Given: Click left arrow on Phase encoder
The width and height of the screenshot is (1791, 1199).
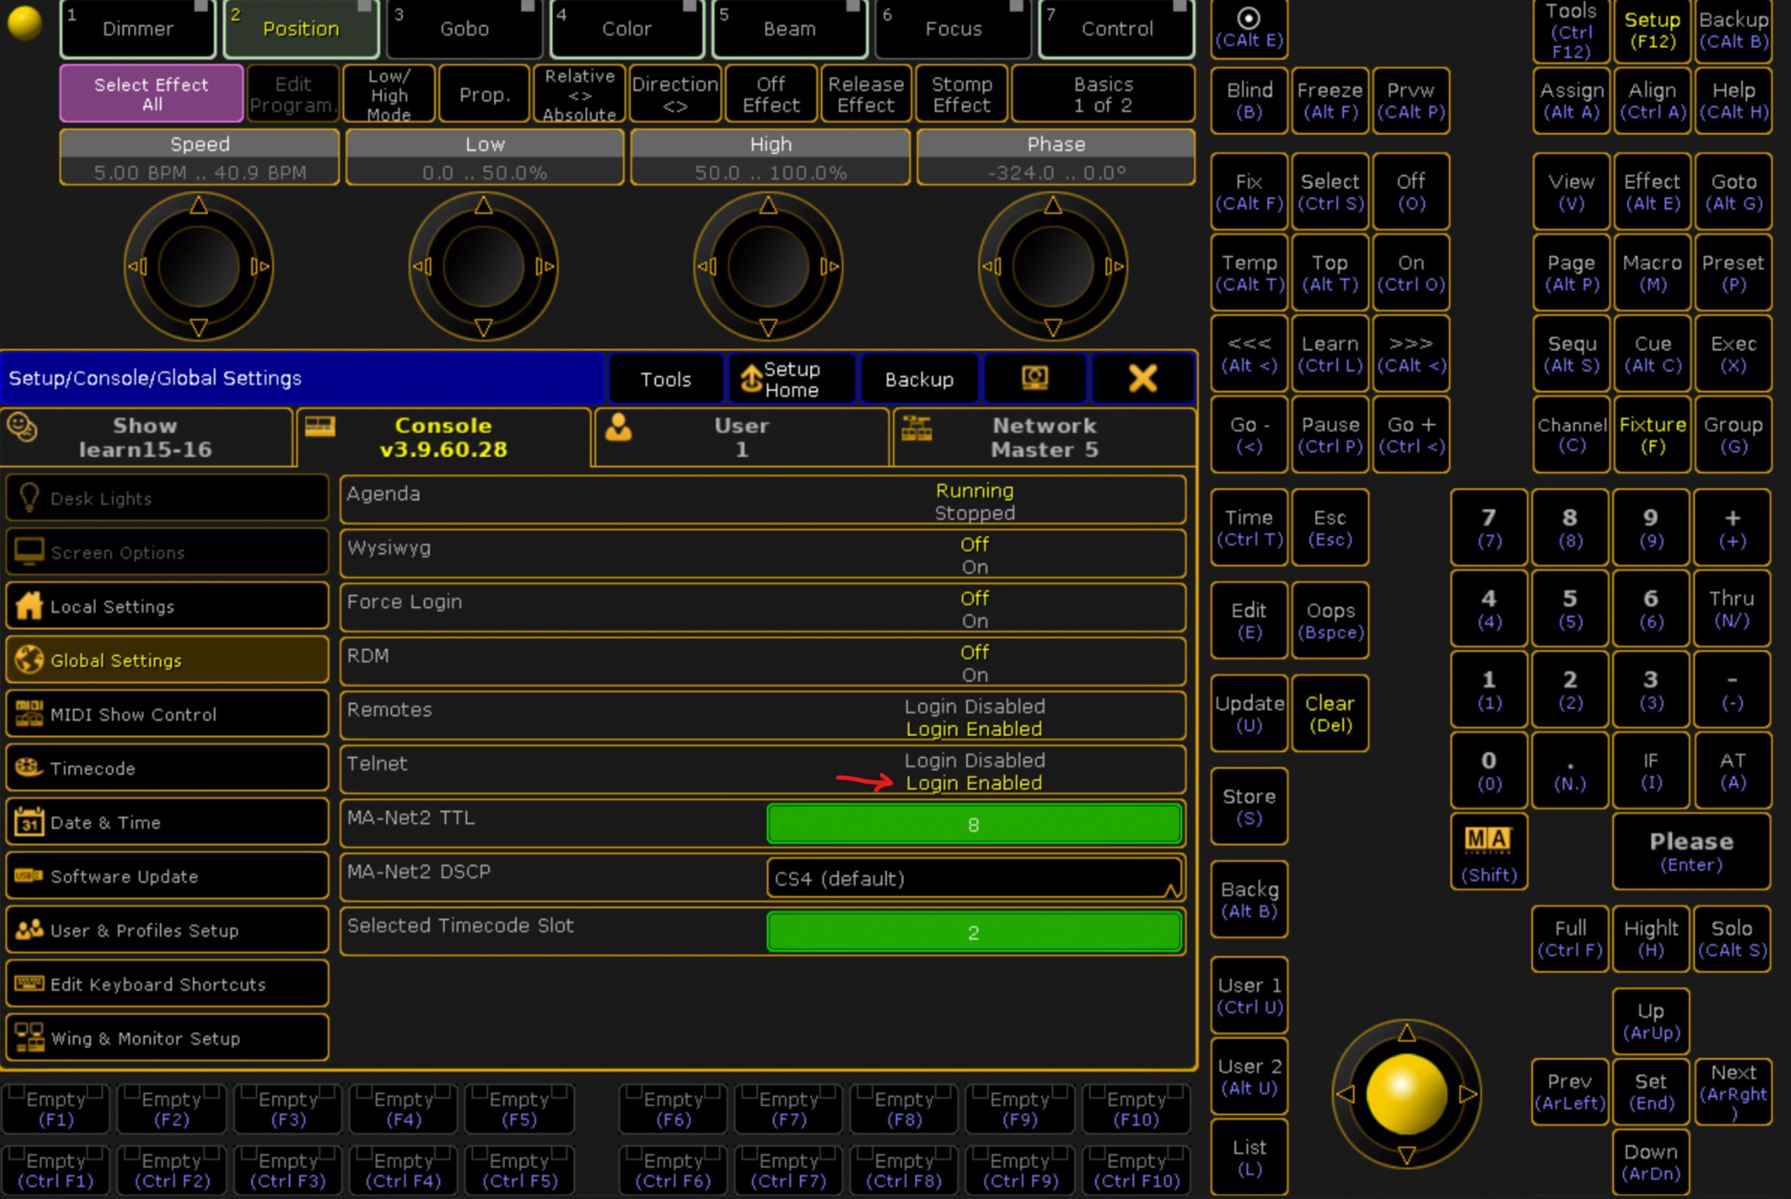Looking at the screenshot, I should (991, 266).
